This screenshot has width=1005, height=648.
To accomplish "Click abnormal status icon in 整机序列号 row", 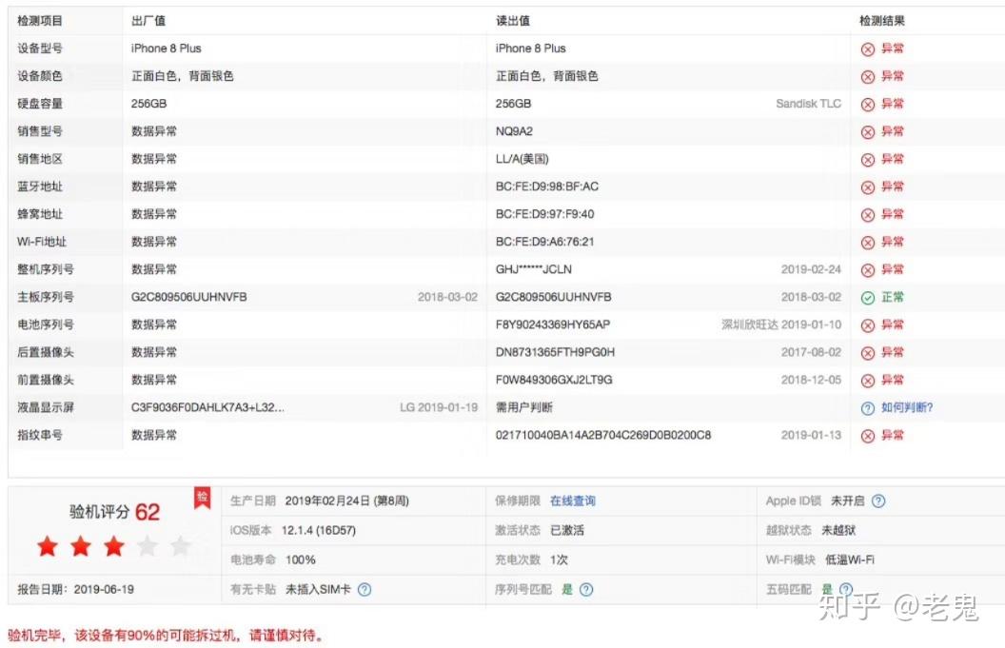I will point(867,270).
